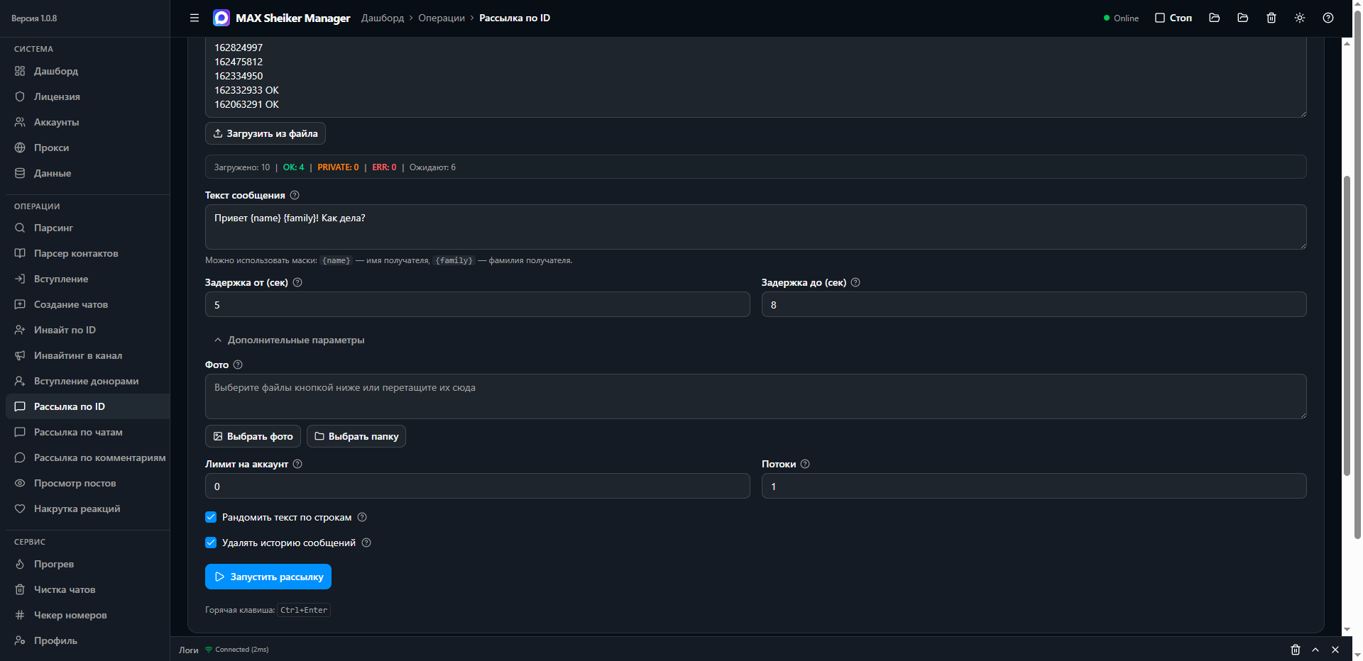Show the hint icon beside Текст сообщения
The width and height of the screenshot is (1363, 661).
click(295, 195)
